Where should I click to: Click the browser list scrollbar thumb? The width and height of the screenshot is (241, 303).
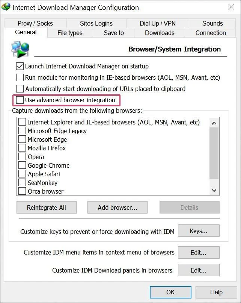[x=214, y=153]
